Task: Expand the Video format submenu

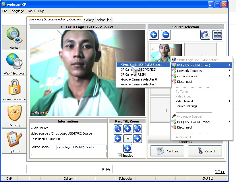Action: pyautogui.click(x=201, y=101)
